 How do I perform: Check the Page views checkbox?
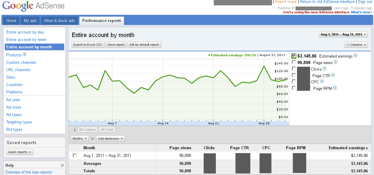(294, 62)
